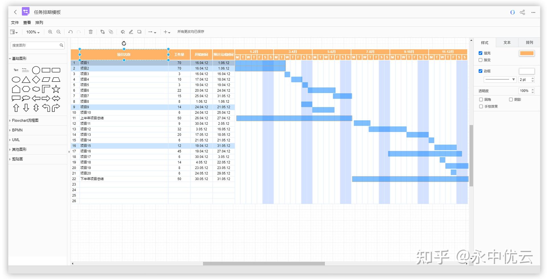
Task: Click the 工作量 column header
Action: 179,55
